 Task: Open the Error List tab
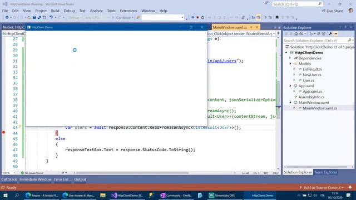tap(63, 179)
